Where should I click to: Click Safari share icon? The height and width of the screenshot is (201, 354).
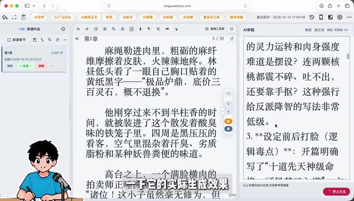pyautogui.click(x=330, y=6)
